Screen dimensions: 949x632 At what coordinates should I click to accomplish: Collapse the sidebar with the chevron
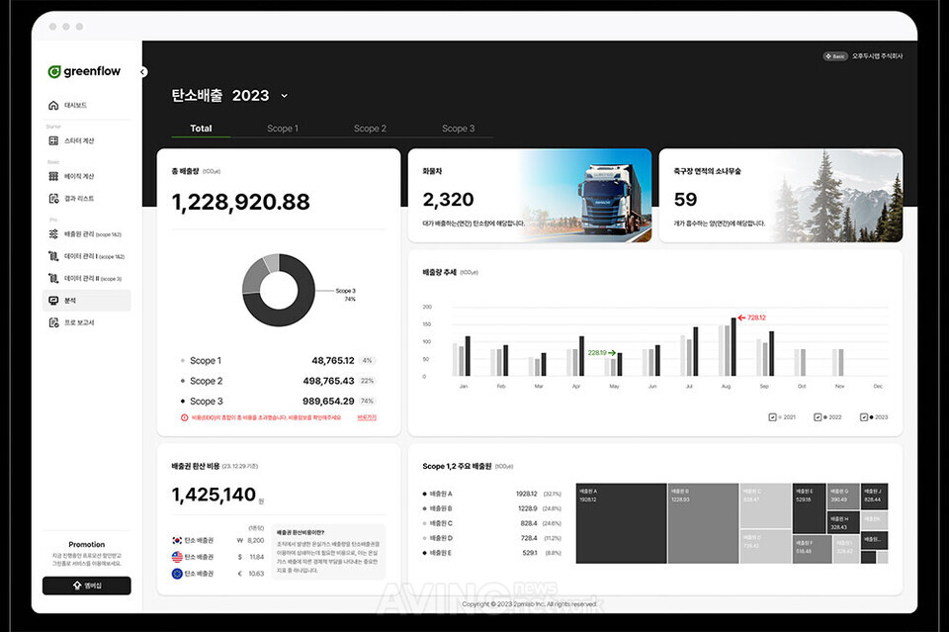click(142, 72)
